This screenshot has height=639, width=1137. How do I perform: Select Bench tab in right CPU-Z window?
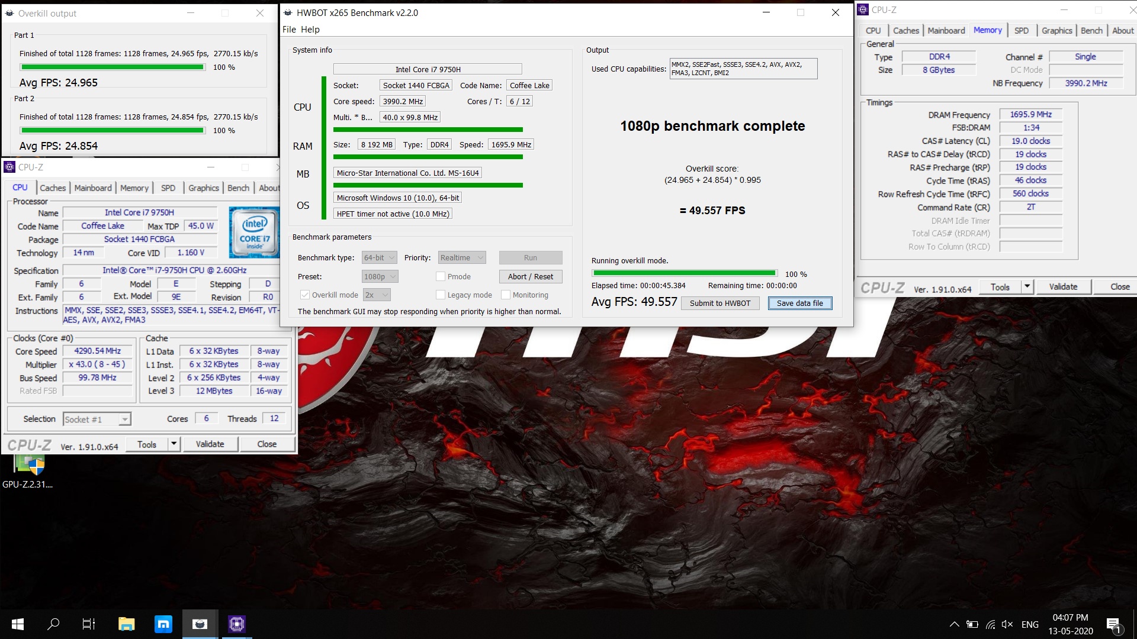(x=1092, y=30)
